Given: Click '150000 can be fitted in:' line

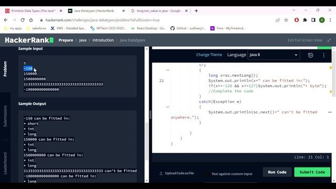Looking at the screenshot, I should pyautogui.click(x=49, y=139).
